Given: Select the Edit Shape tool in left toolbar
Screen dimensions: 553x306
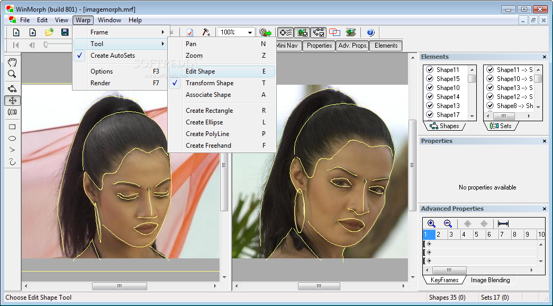Looking at the screenshot, I should pos(12,88).
